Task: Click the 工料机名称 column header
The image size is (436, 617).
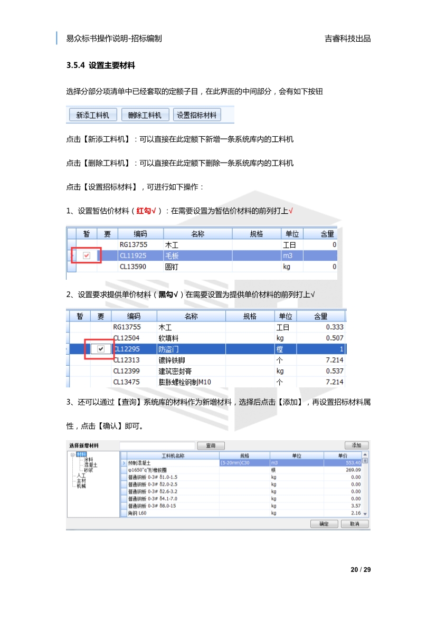Action: (173, 455)
